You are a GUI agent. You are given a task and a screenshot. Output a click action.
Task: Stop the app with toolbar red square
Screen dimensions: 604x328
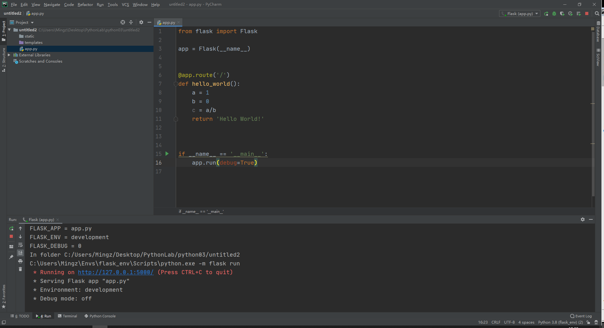point(587,14)
